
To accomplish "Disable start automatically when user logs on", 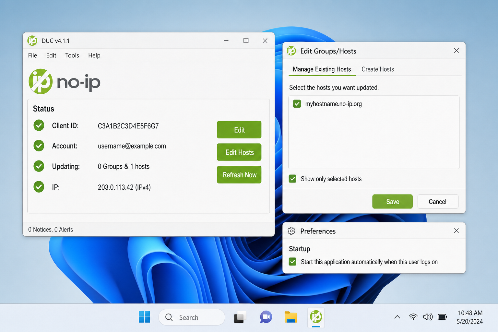I will (x=292, y=262).
